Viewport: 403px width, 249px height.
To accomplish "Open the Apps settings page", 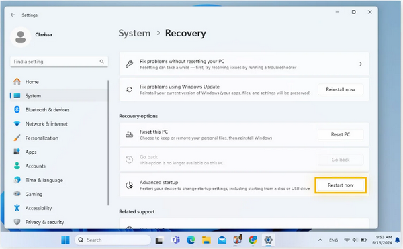I will click(x=59, y=152).
